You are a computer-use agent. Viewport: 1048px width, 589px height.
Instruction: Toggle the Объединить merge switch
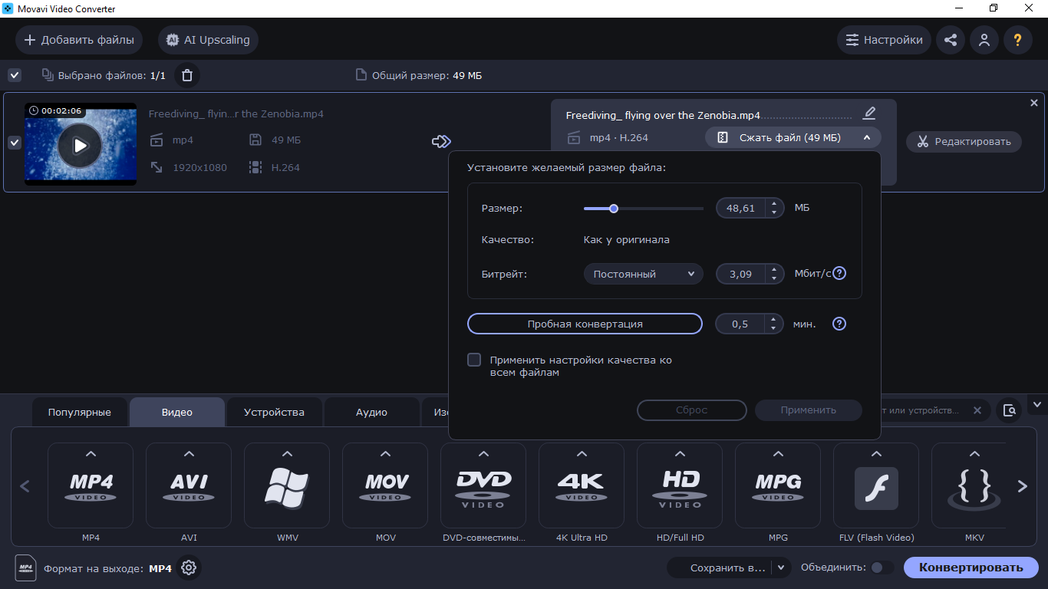882,568
